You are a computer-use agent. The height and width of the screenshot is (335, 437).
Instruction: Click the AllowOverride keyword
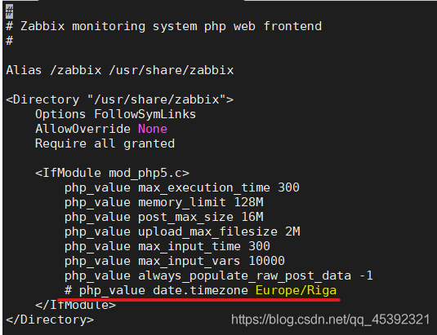82,129
